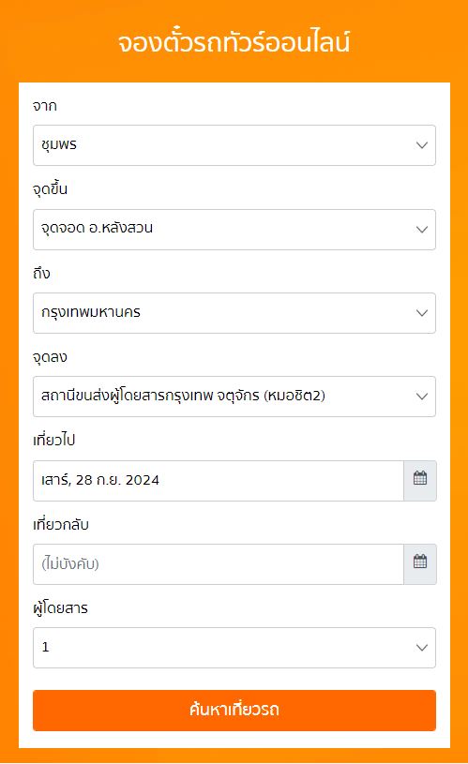The height and width of the screenshot is (764, 468).
Task: Click the เสาร์, 28 ก.ย. 2024 date field
Action: [x=219, y=480]
